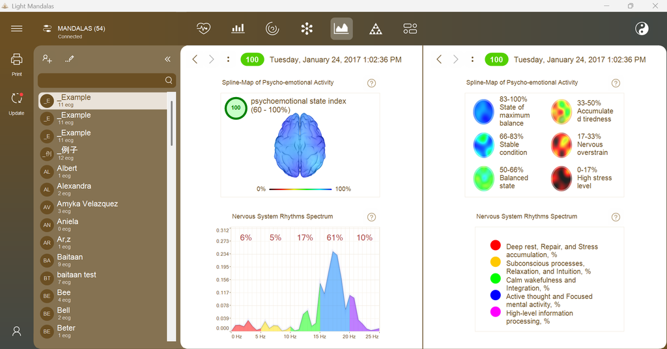Click the yin-yang icon

click(x=642, y=29)
